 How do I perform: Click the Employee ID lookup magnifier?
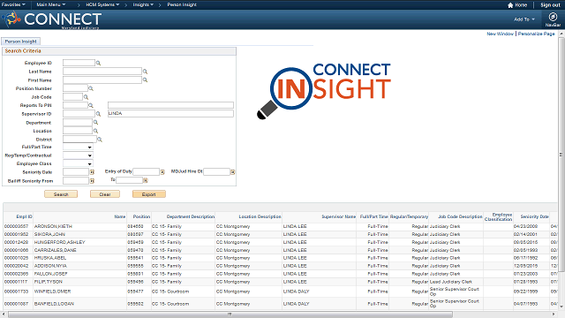click(x=98, y=63)
